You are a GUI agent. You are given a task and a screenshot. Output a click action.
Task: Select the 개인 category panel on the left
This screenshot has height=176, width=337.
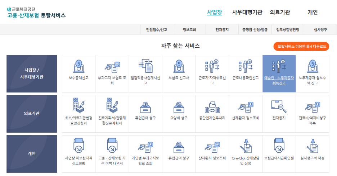32,154
